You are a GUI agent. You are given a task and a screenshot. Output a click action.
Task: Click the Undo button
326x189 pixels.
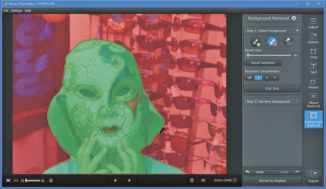click(x=258, y=172)
